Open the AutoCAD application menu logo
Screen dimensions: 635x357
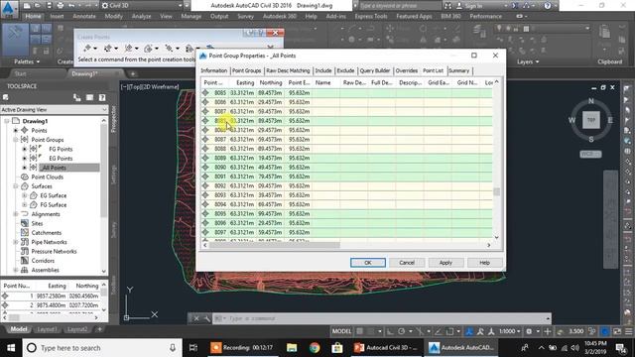click(x=9, y=9)
